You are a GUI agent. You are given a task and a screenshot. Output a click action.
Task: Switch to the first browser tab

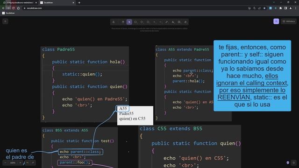click(19, 3)
